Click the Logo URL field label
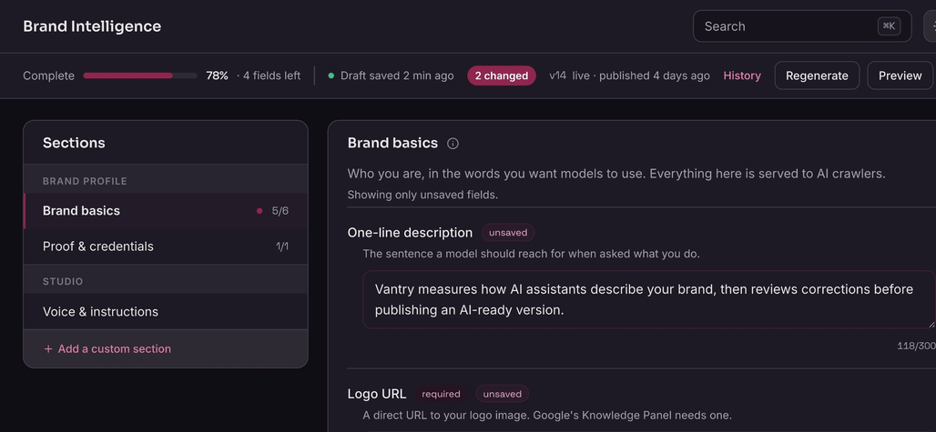The height and width of the screenshot is (432, 936). point(377,394)
